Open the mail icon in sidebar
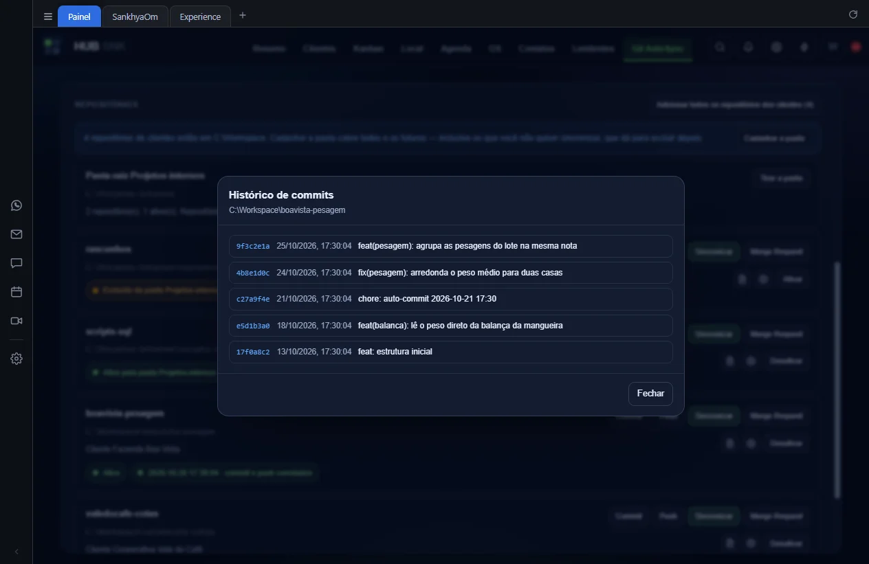This screenshot has width=869, height=564. (16, 234)
